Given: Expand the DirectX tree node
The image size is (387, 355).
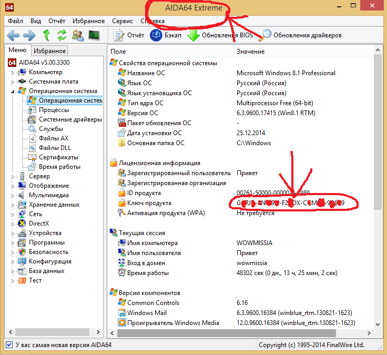Looking at the screenshot, I should pyautogui.click(x=13, y=224).
